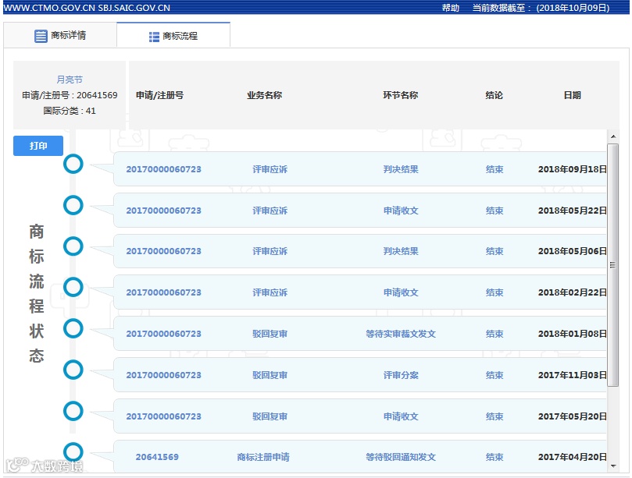Click 商标注册申请 business name

(263, 457)
